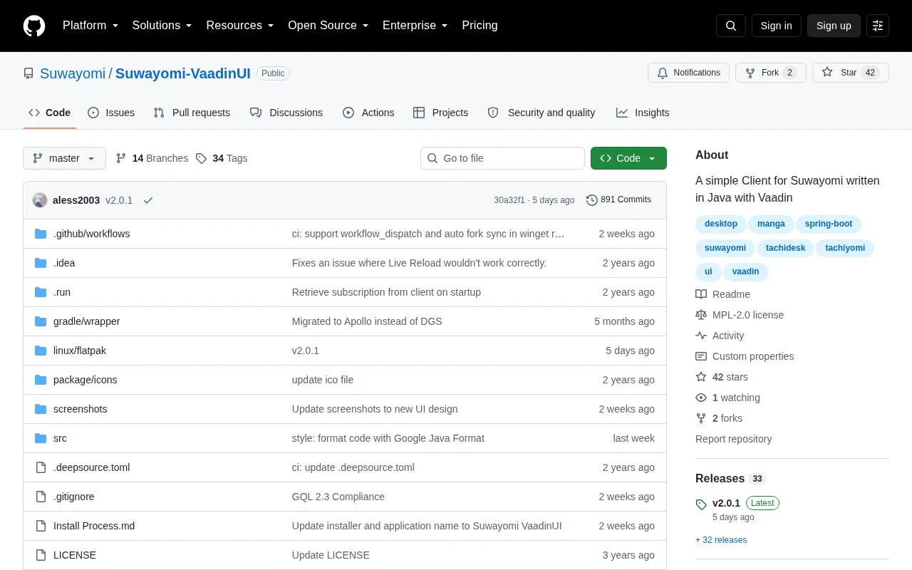View the 1 watching link

coord(727,398)
